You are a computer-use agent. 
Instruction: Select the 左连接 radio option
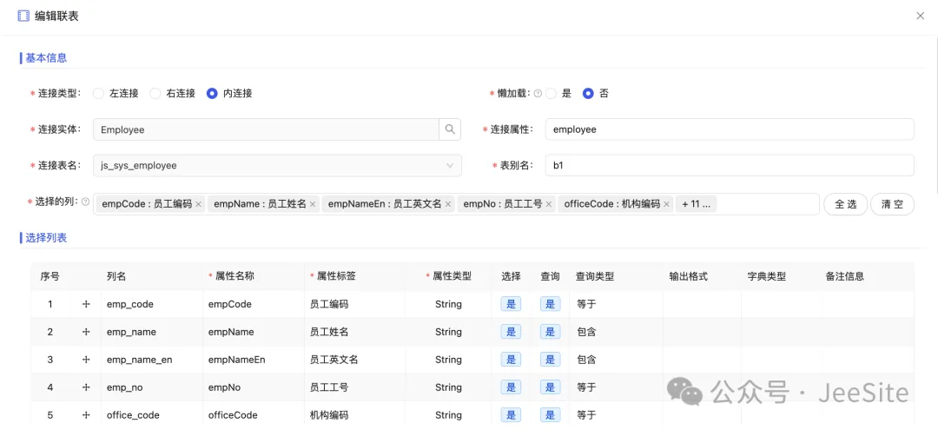(98, 94)
